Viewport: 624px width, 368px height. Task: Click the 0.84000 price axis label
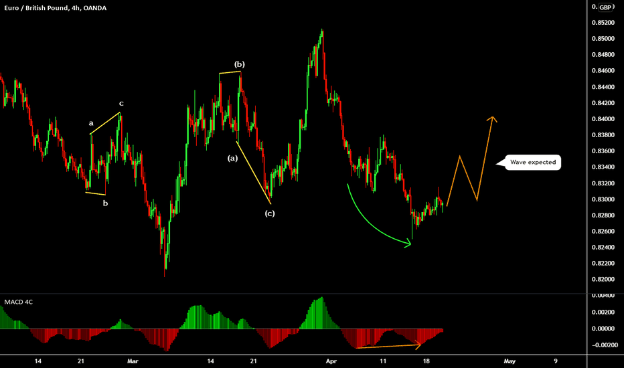tap(603, 119)
